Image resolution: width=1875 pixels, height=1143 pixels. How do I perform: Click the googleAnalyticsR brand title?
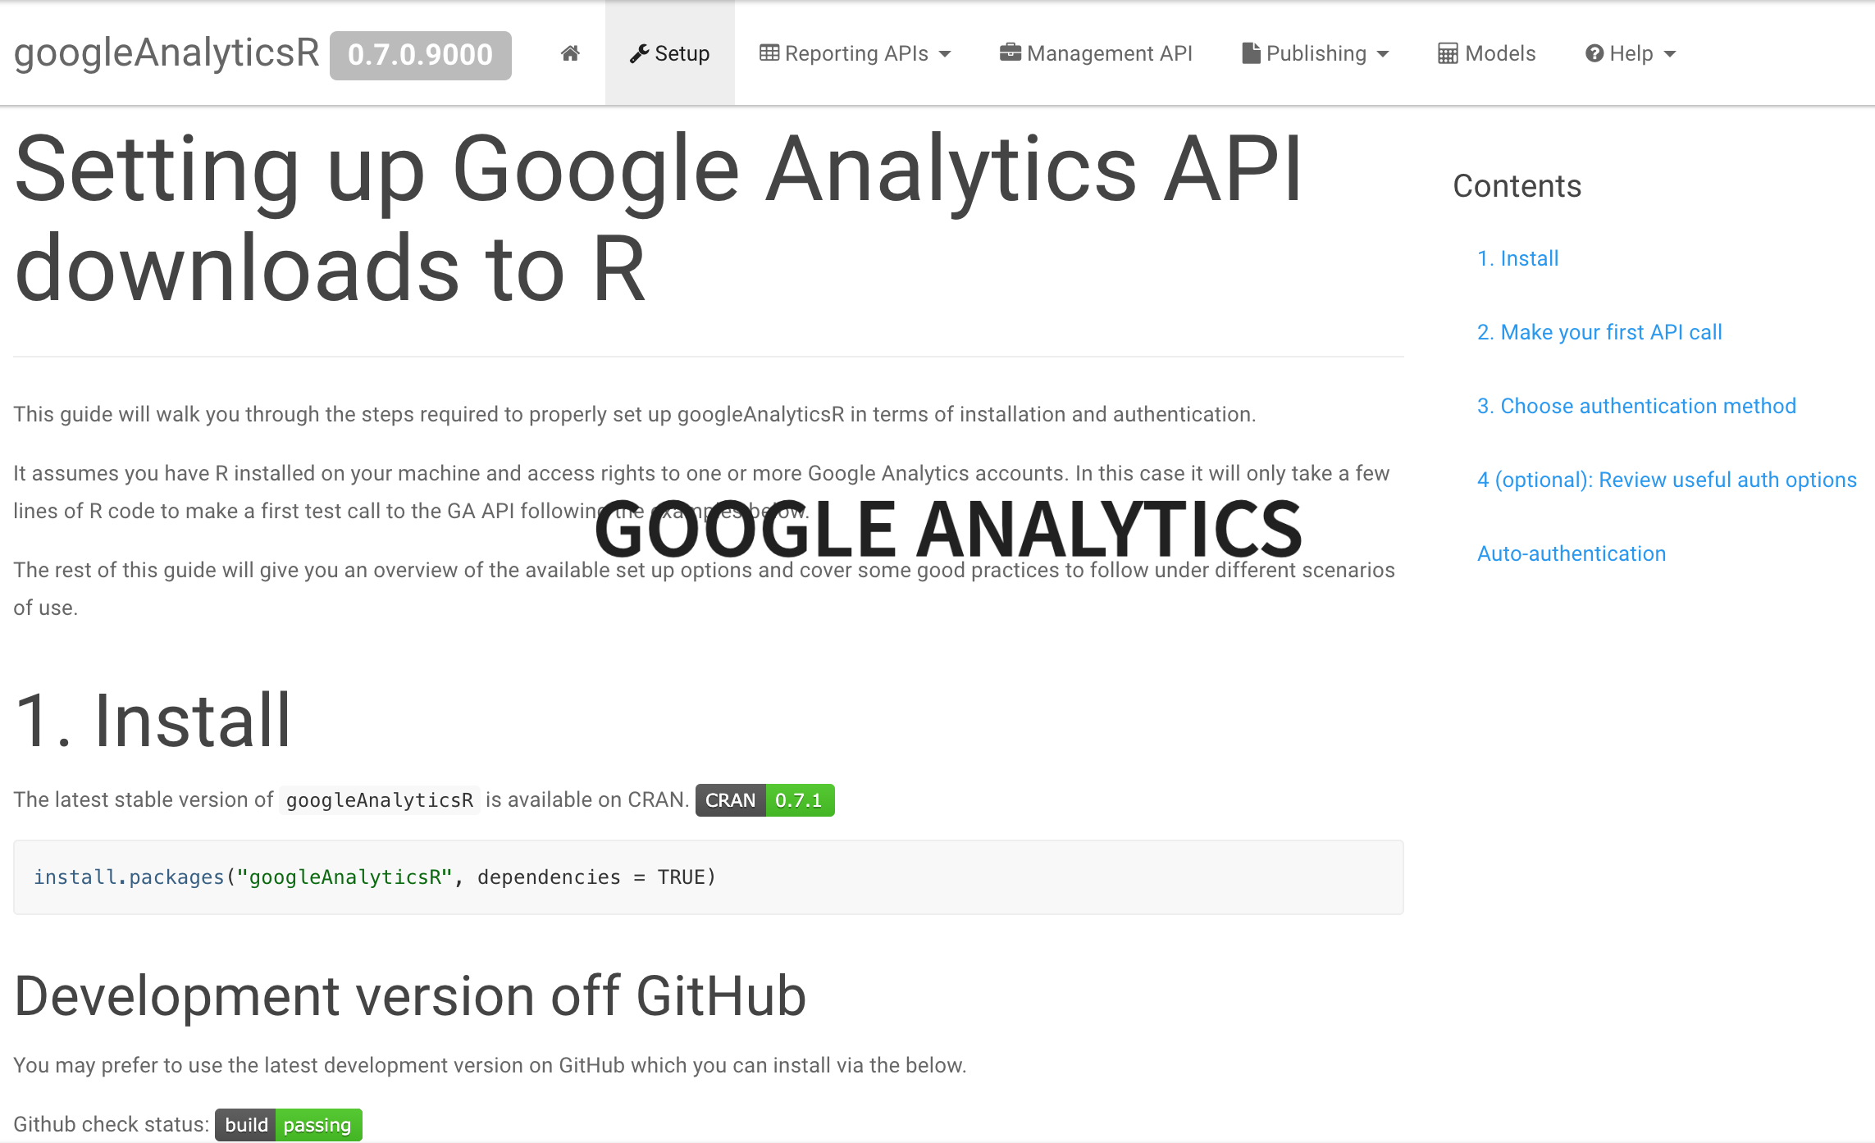tap(167, 52)
